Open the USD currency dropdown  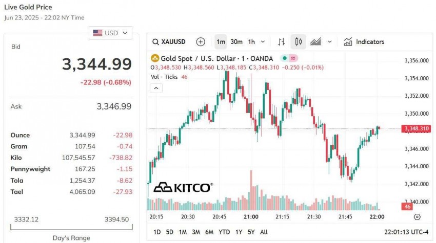click(x=111, y=33)
